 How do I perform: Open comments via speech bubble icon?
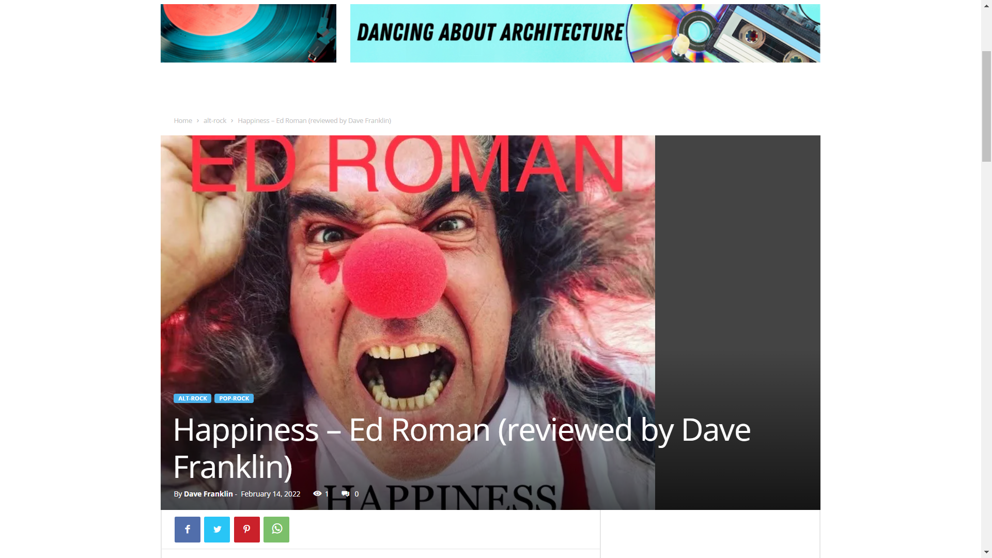click(x=346, y=494)
